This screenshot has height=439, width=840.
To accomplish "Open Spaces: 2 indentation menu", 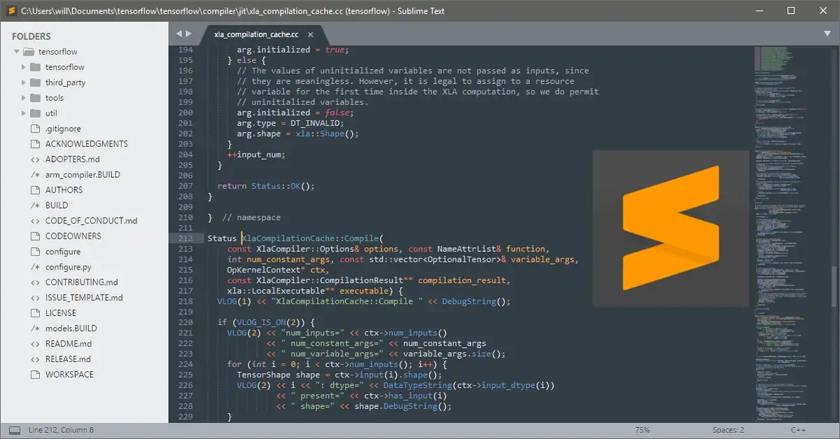I will click(x=729, y=430).
